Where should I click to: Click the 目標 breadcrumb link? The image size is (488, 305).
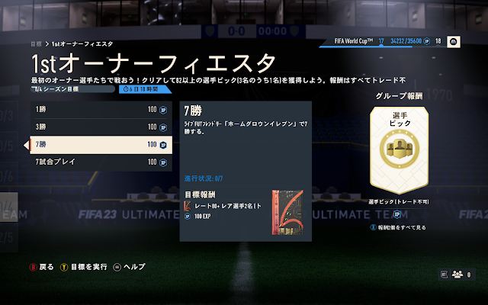36,44
